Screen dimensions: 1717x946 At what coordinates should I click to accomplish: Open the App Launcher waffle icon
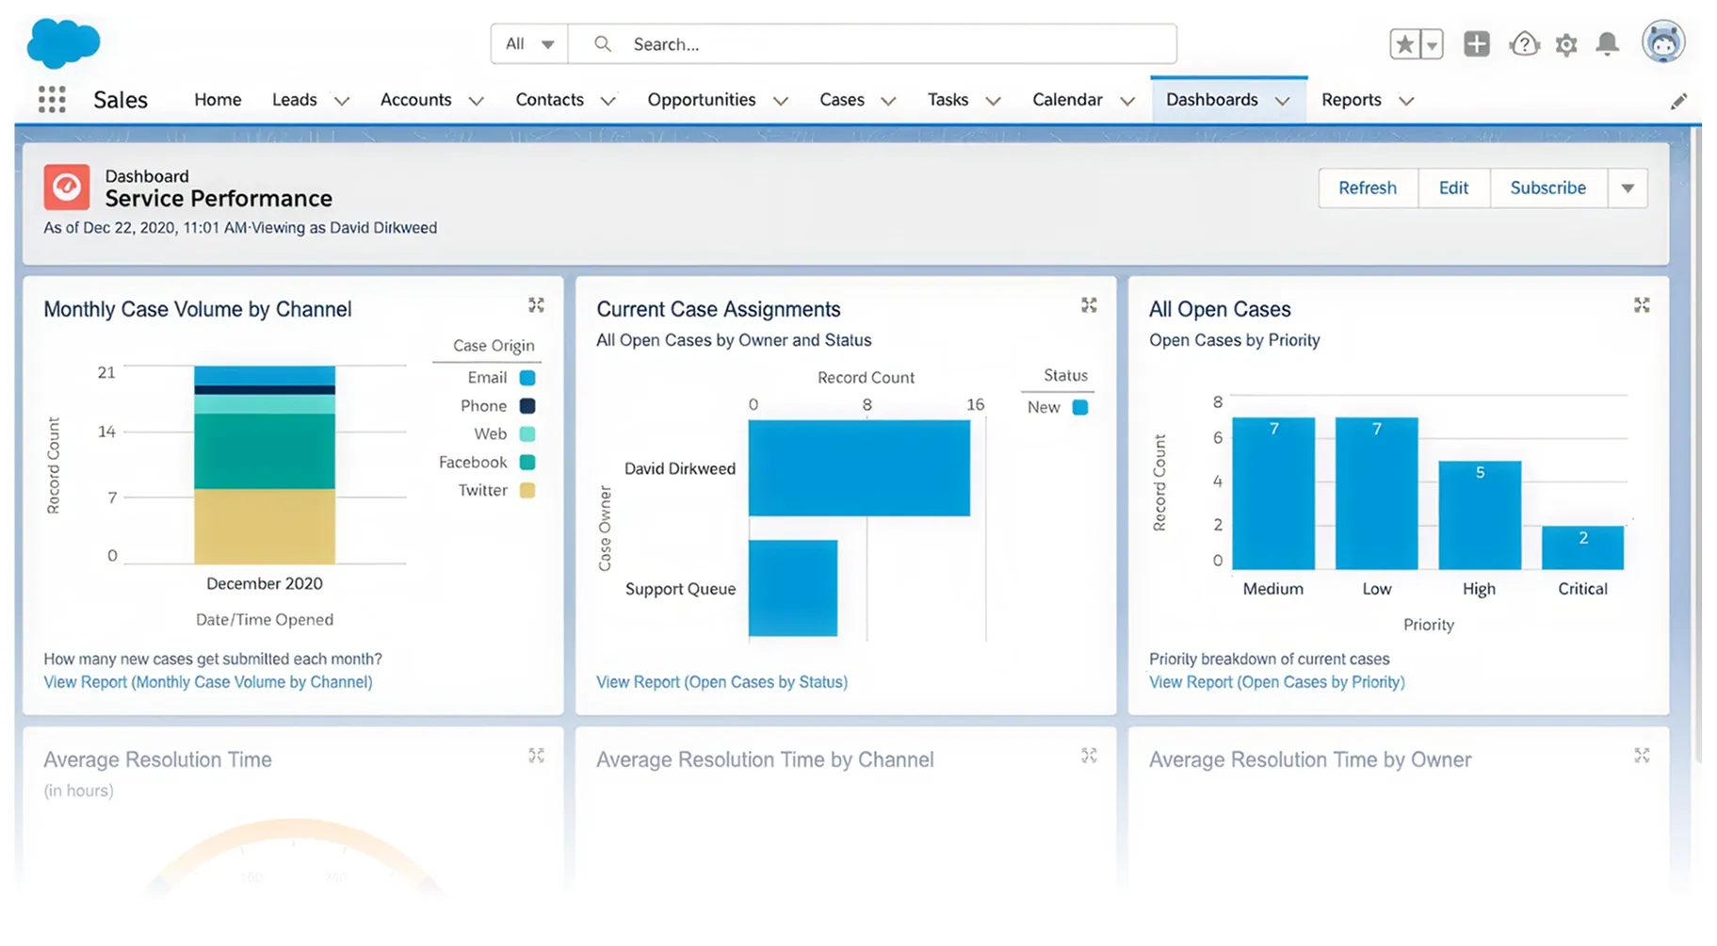(x=52, y=99)
